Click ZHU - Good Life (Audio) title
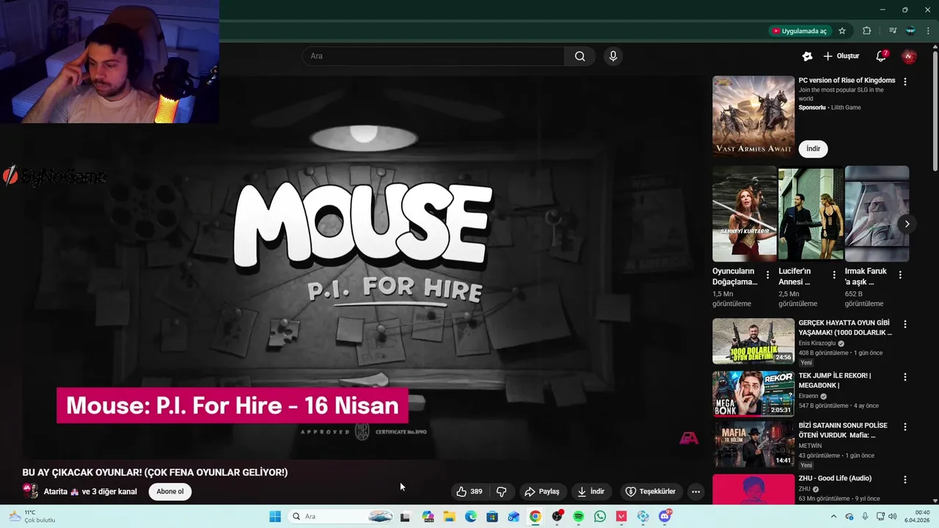Screen dimensions: 939x528 pyautogui.click(x=835, y=478)
